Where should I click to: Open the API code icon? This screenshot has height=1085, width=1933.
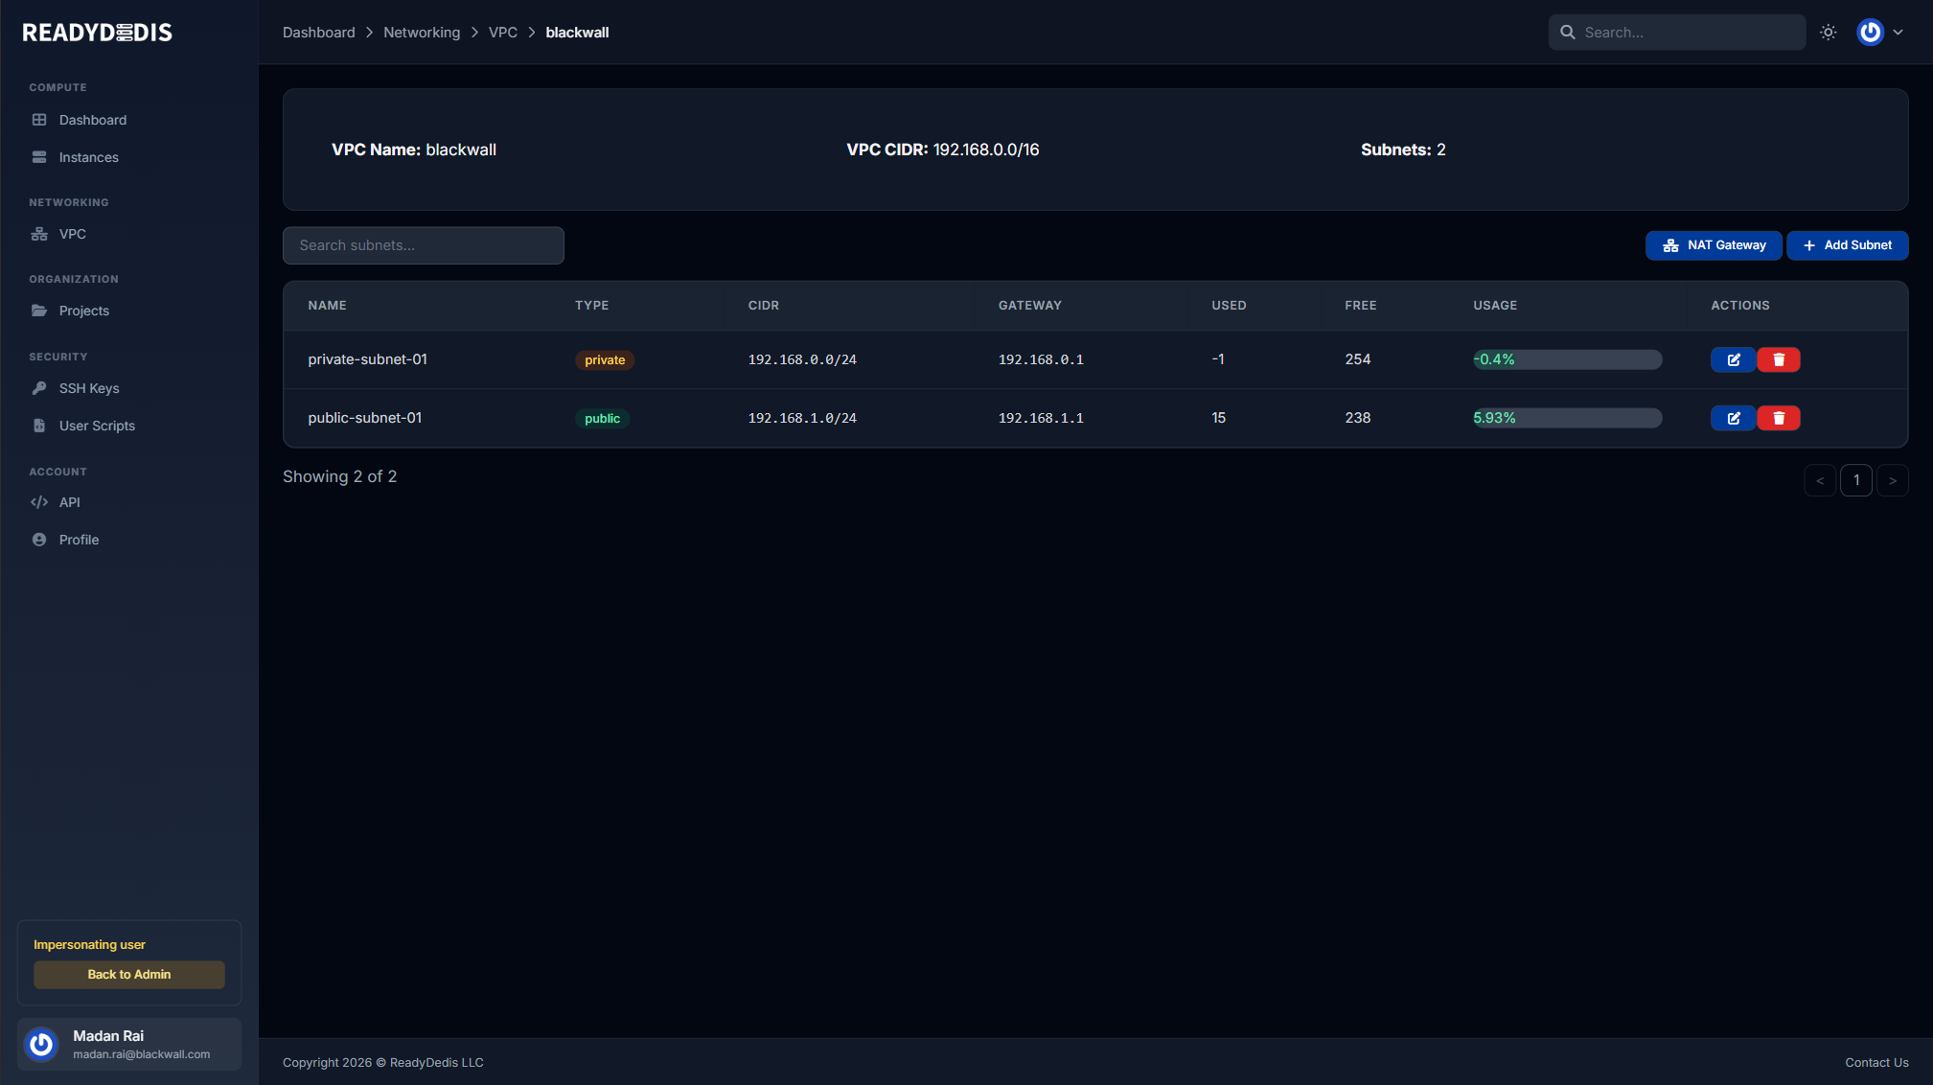click(38, 501)
